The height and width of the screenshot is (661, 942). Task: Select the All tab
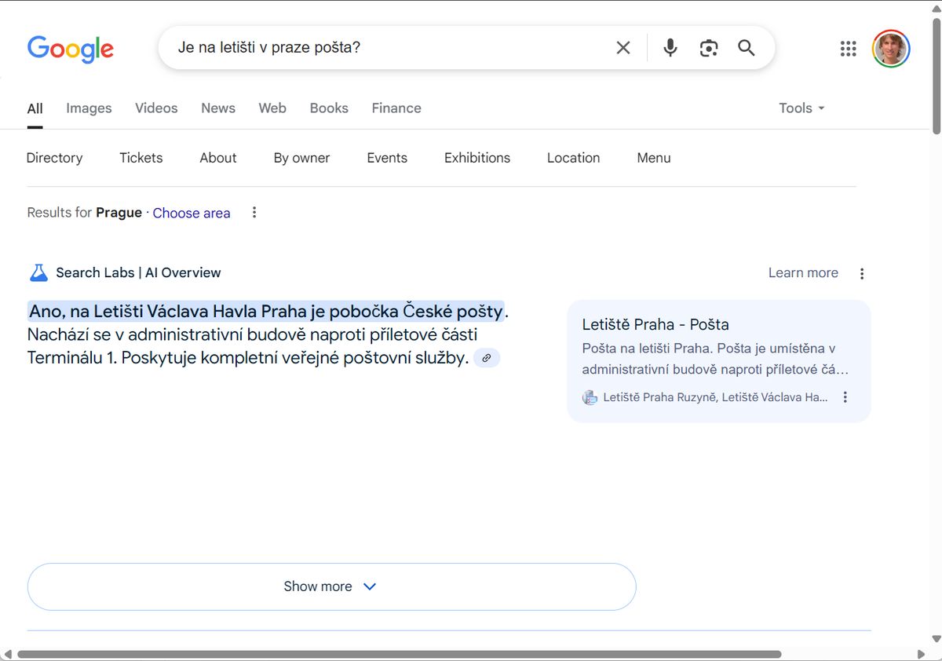[35, 108]
